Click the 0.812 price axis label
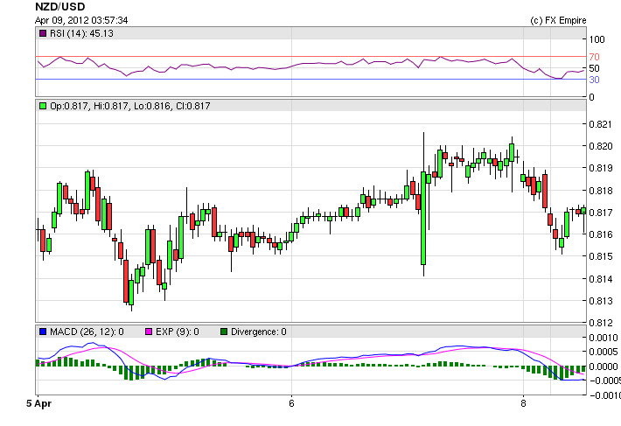This screenshot has width=621, height=426. click(x=601, y=323)
